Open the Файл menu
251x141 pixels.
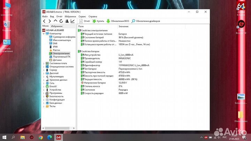pos(45,16)
